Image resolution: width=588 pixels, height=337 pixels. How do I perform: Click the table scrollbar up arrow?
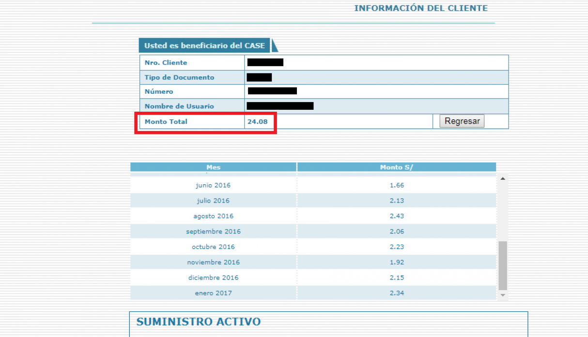pos(503,179)
